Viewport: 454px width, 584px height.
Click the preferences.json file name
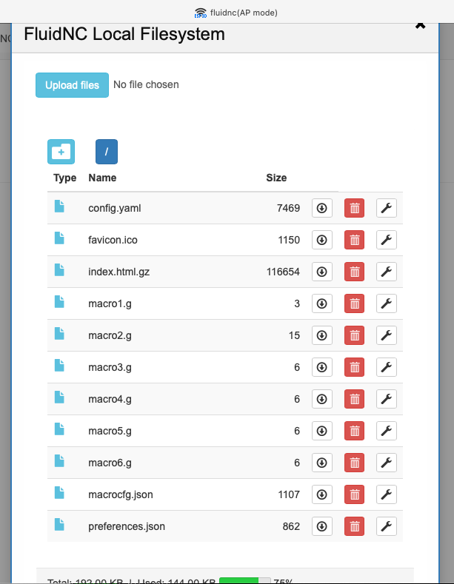point(127,527)
